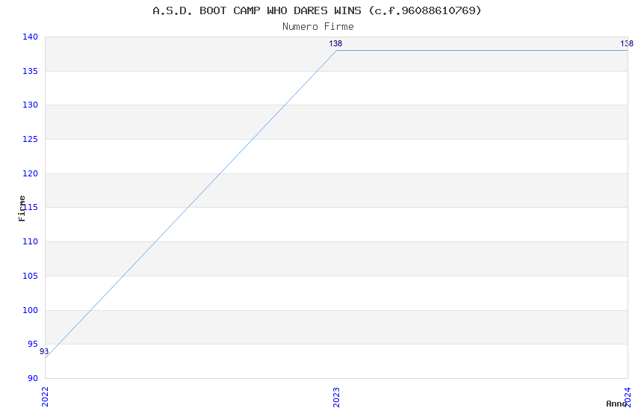This screenshot has width=635, height=411.
Task: Click y-axis tick value 95
Action: tap(32, 344)
